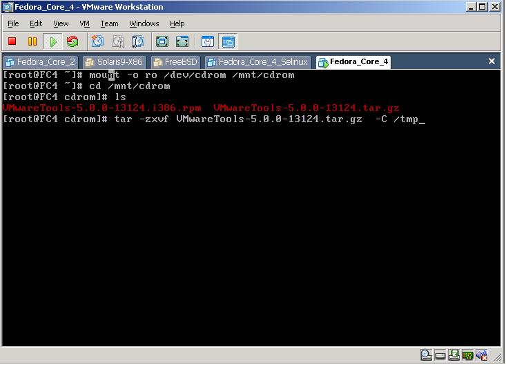
Task: Suspend the virtual machine with pause icon
Action: [x=32, y=41]
